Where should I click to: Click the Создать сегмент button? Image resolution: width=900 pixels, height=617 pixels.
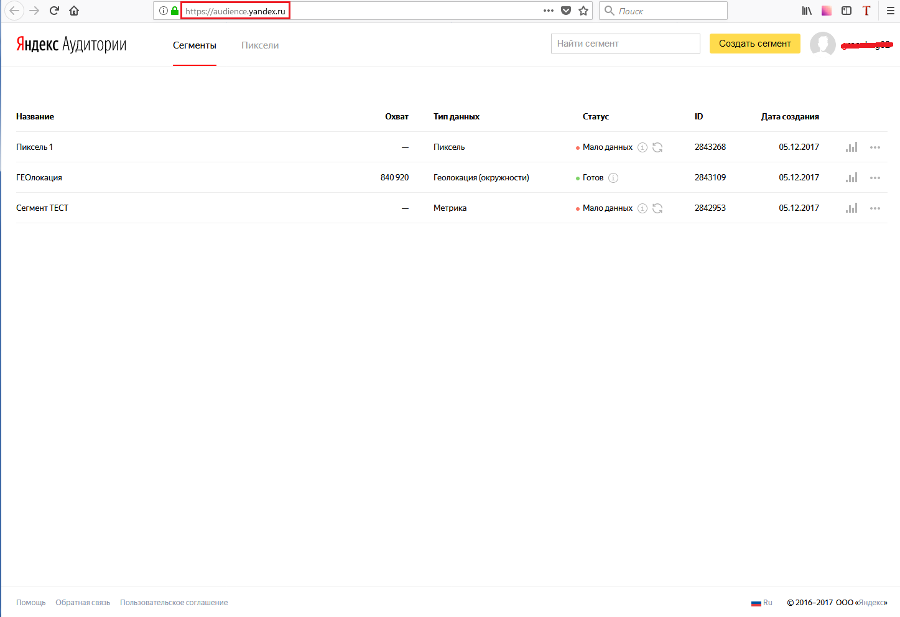[755, 44]
